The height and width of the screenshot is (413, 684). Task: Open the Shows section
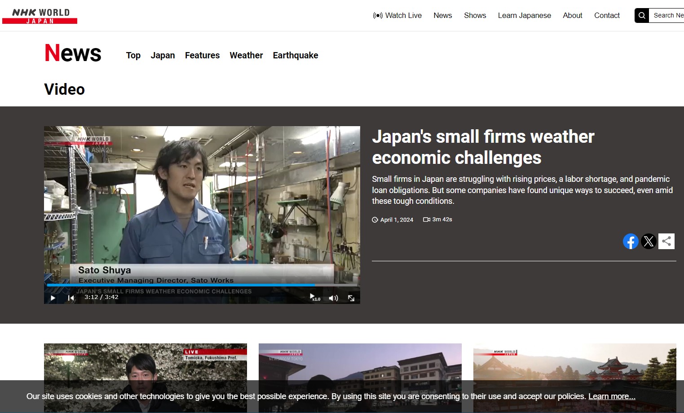click(x=475, y=15)
